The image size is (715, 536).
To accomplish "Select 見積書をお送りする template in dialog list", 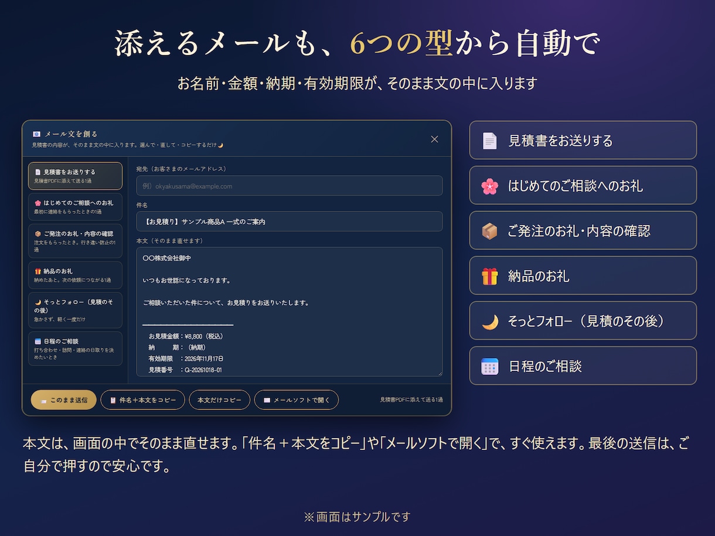I will click(75, 176).
